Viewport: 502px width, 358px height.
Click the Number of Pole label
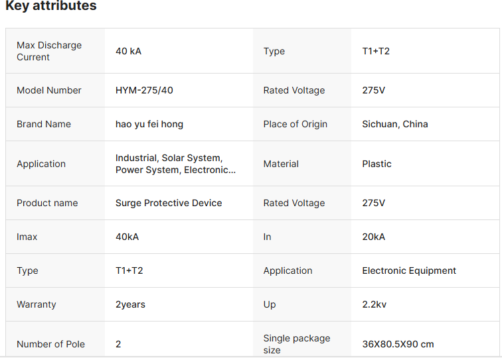click(x=50, y=344)
